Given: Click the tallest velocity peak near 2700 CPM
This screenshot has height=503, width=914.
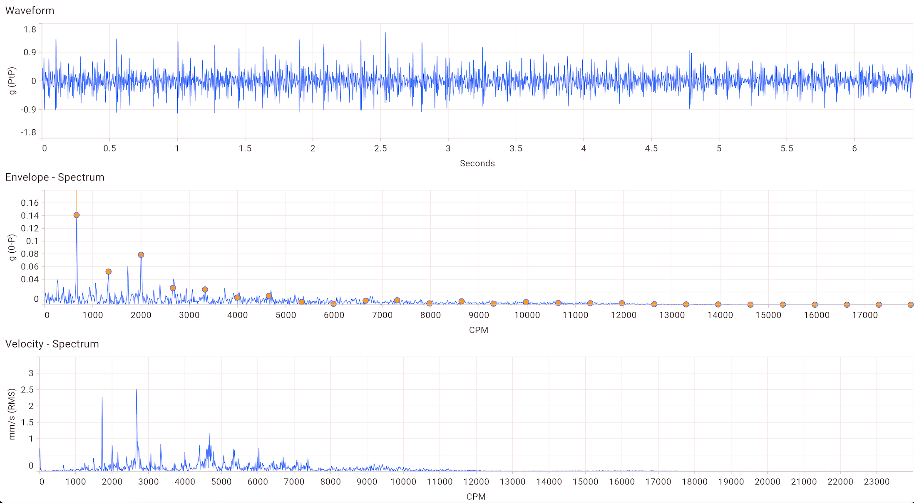Looking at the screenshot, I should 137,391.
